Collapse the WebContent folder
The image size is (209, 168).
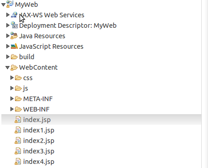coord(8,67)
